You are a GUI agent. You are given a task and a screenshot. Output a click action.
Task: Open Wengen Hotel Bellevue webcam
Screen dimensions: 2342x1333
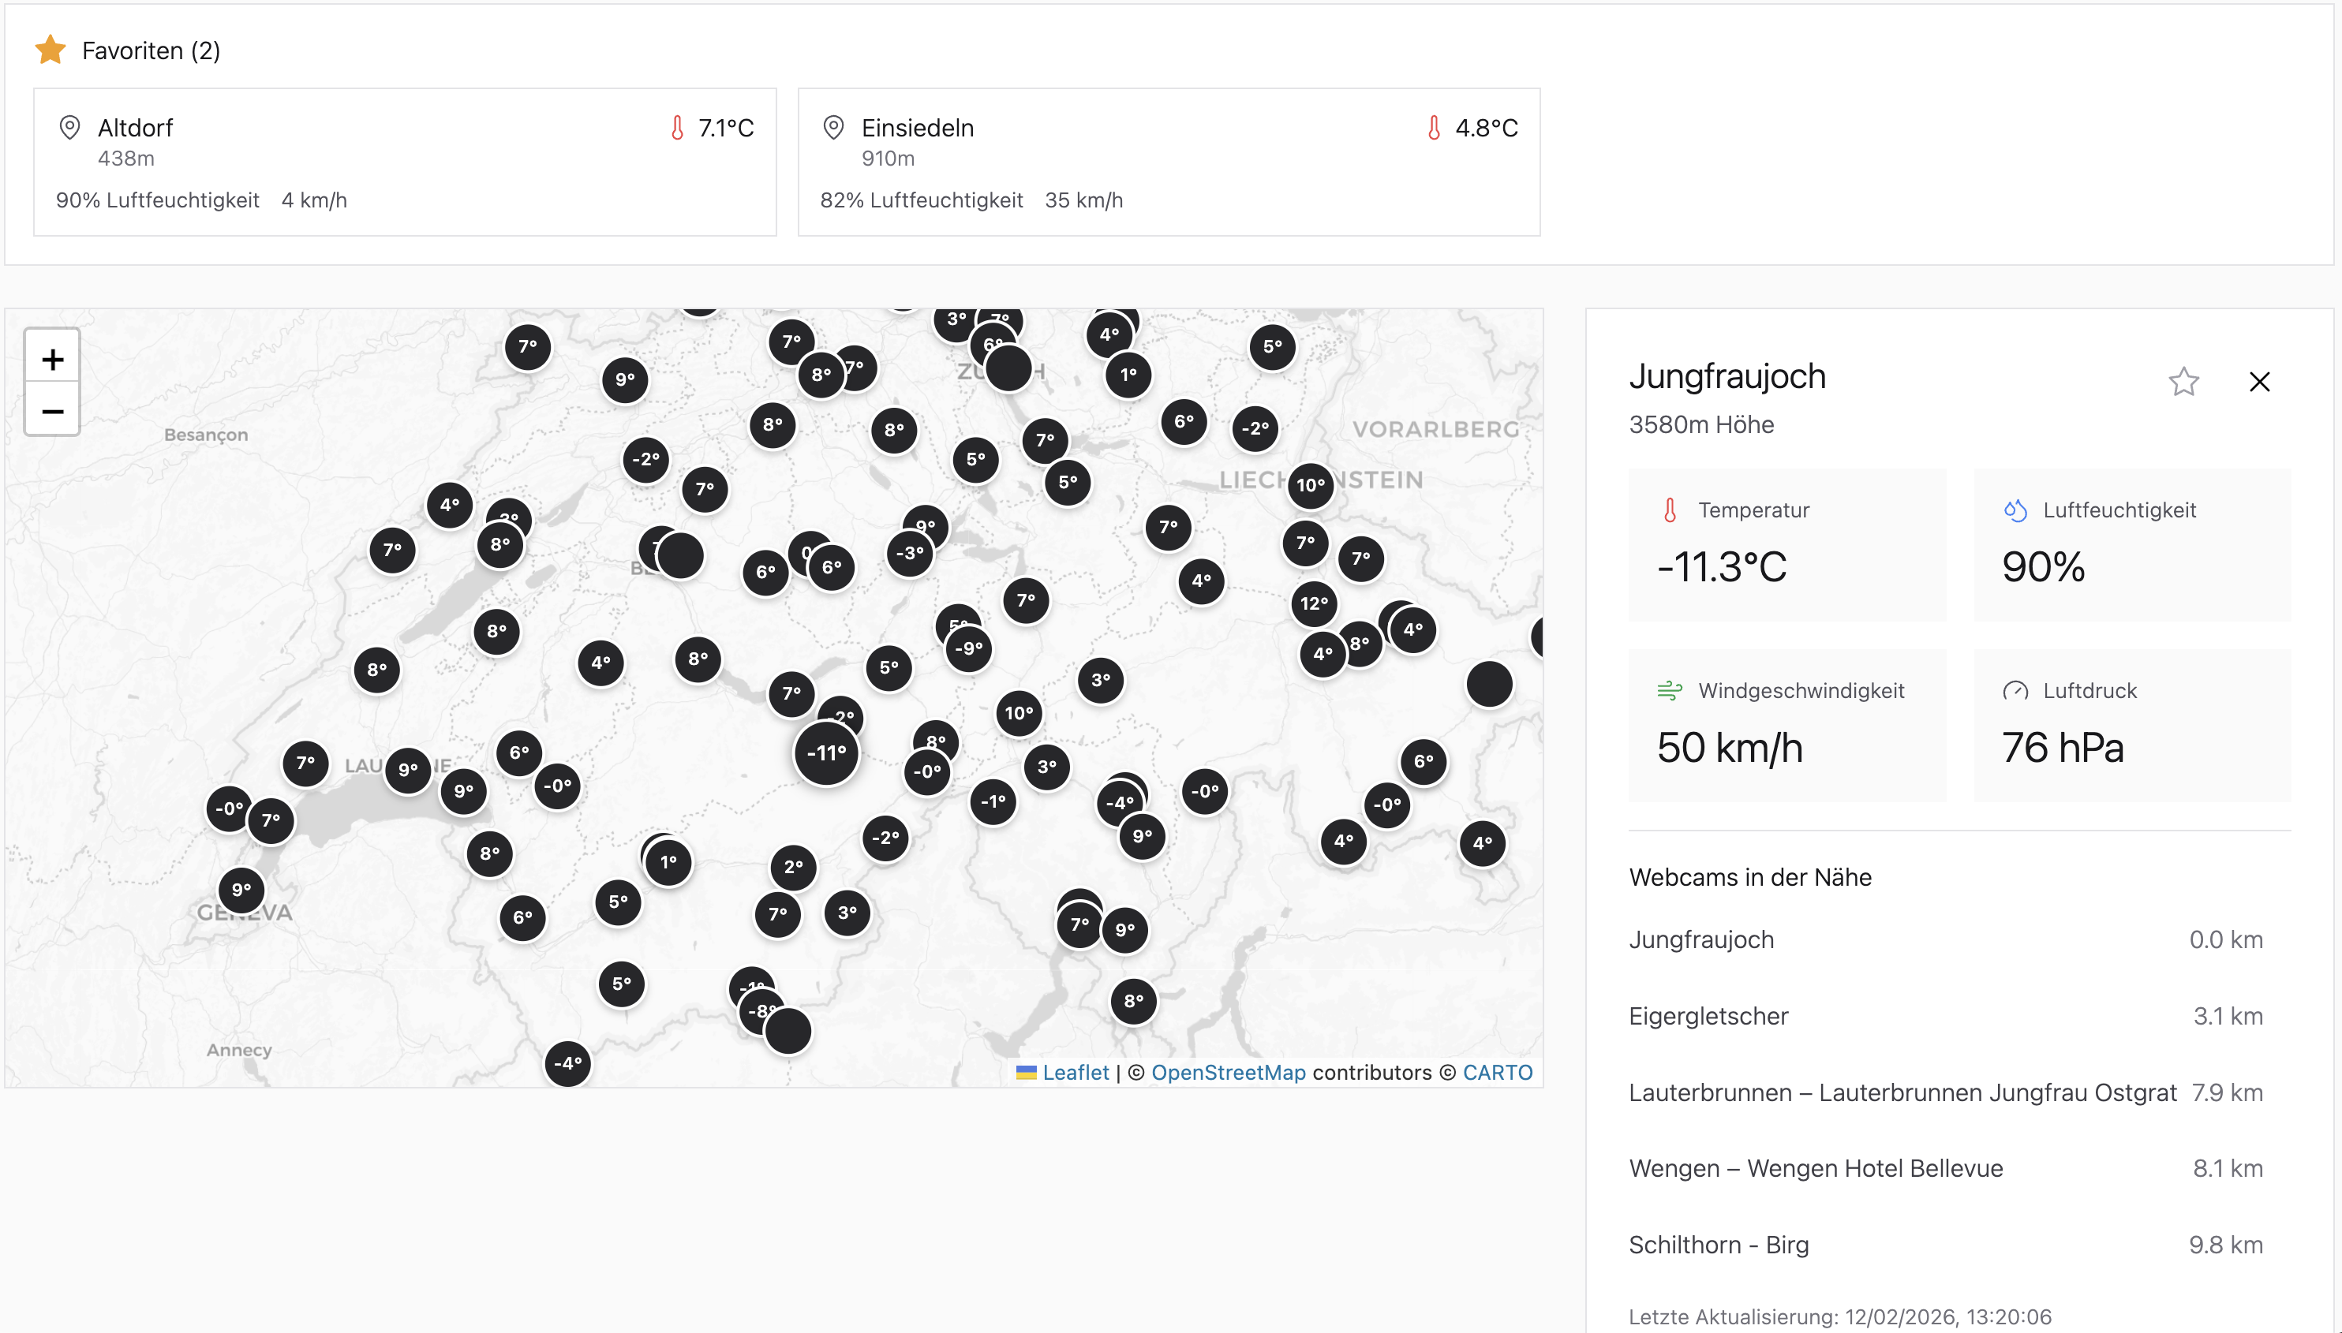1816,1168
